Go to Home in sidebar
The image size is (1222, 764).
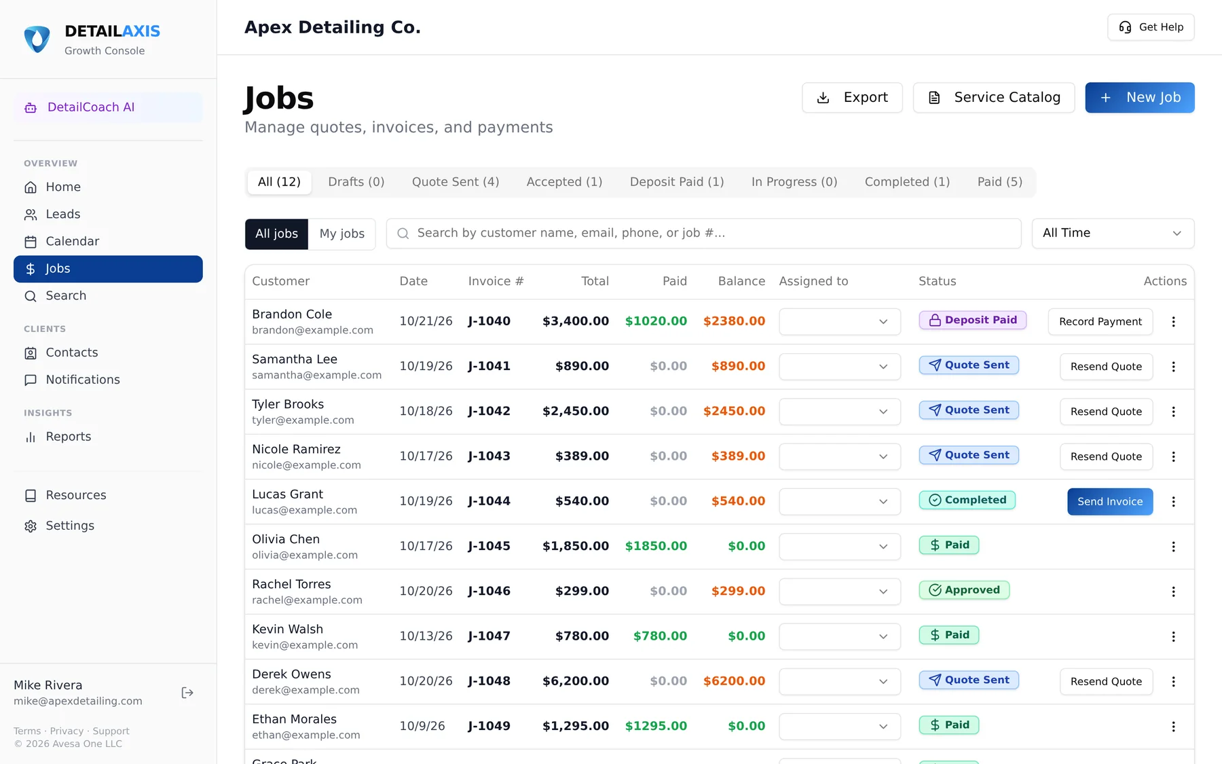108,187
